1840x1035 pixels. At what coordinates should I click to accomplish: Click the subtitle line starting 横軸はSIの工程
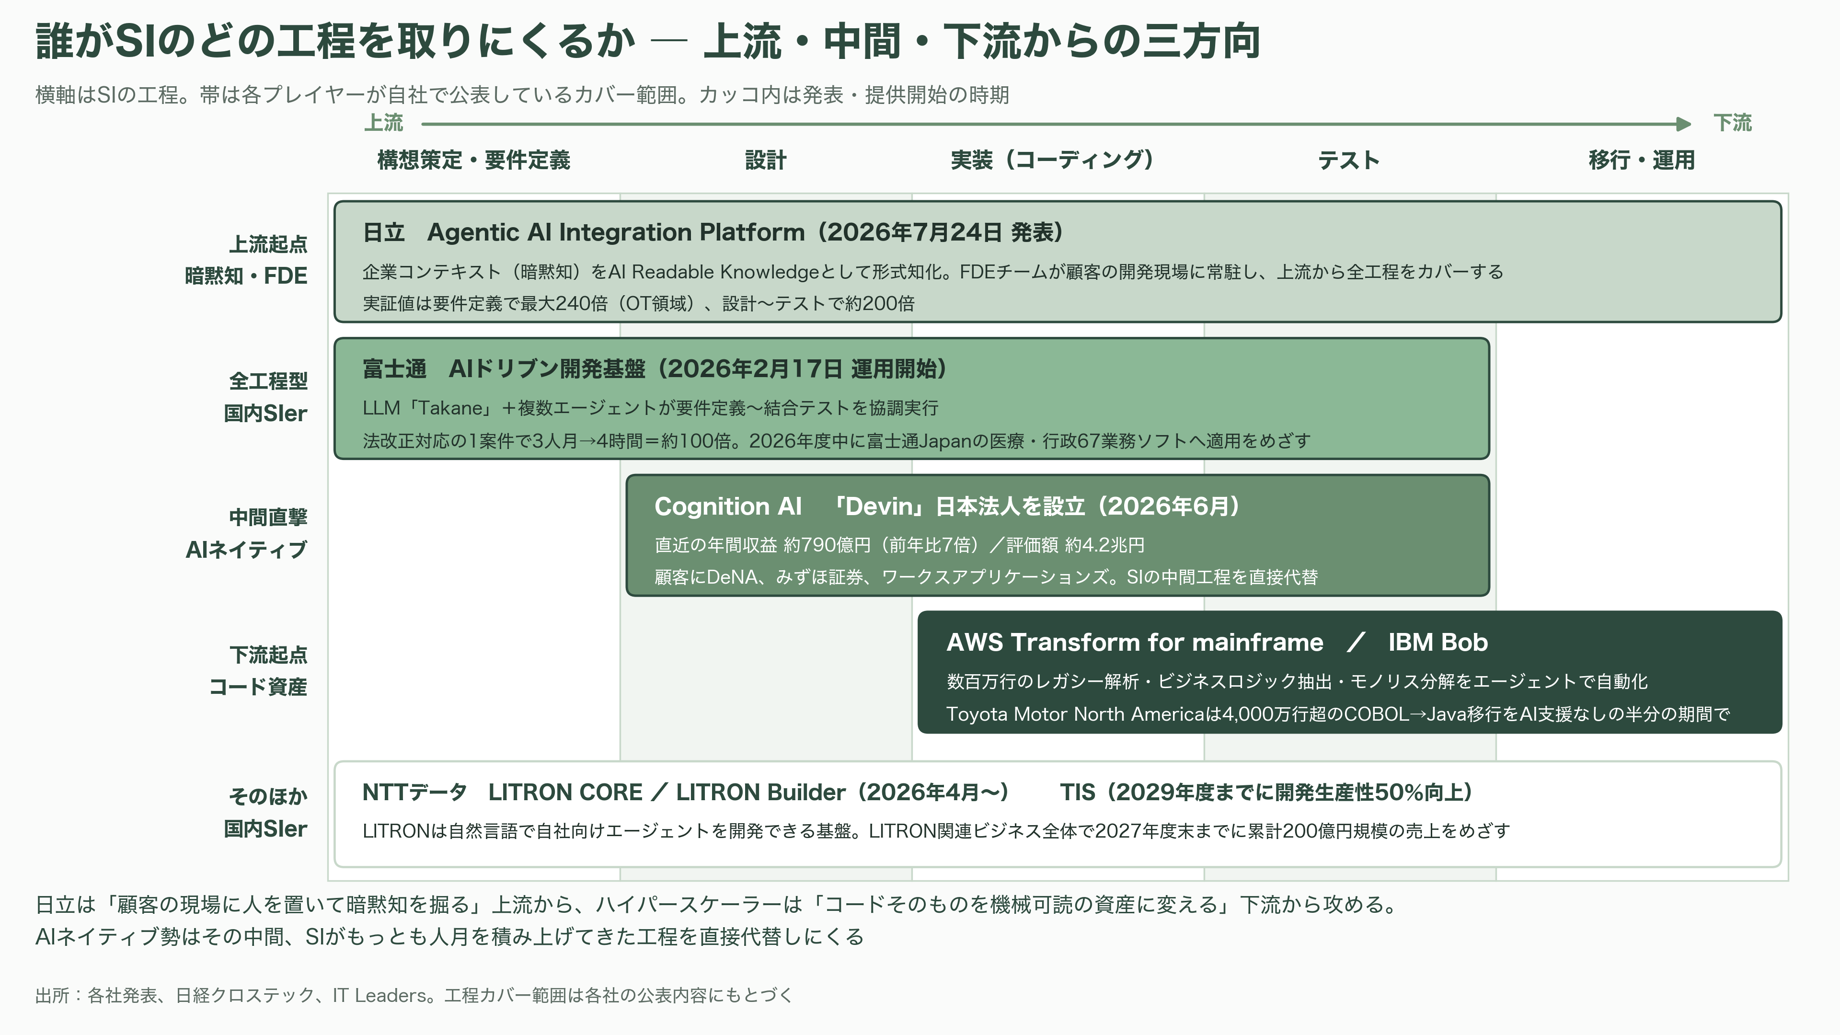pyautogui.click(x=522, y=95)
